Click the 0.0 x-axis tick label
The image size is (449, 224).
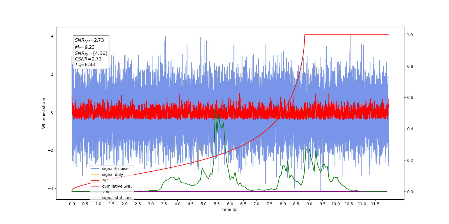(x=72, y=204)
